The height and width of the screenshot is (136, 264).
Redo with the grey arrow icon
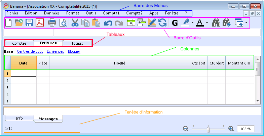click(x=118, y=23)
